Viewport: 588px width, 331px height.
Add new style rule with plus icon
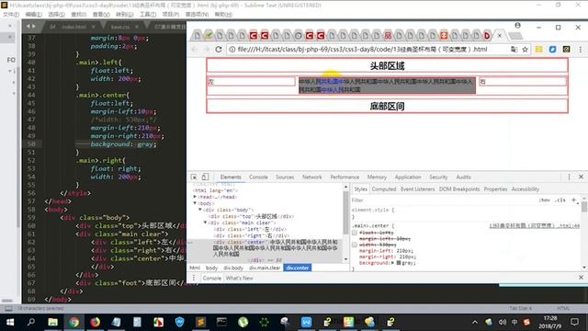(573, 200)
